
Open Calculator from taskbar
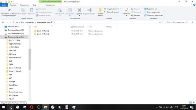(x=67, y=107)
